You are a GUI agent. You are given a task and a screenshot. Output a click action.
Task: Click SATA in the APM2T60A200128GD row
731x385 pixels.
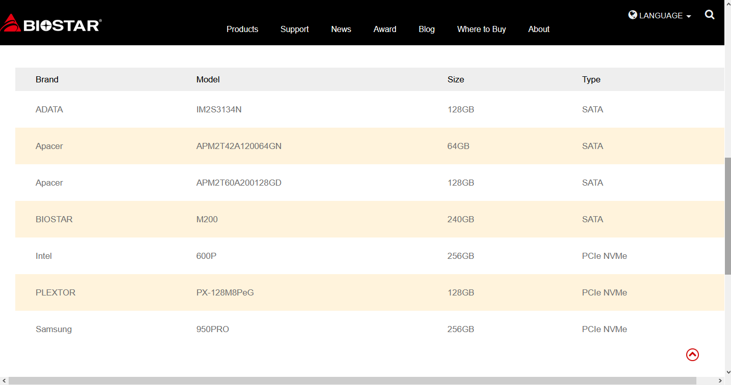click(593, 183)
